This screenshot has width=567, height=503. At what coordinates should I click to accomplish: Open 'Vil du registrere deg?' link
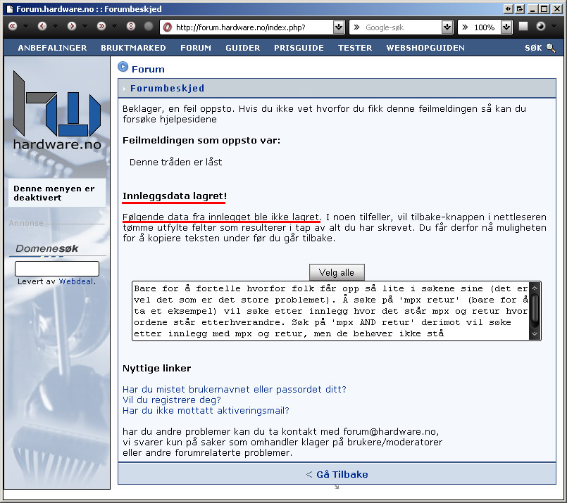click(172, 400)
